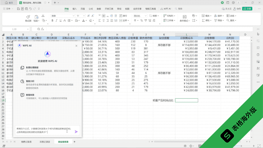263x148 pixels.
Task: Open the borders dropdown arrow
Action: coord(72,21)
